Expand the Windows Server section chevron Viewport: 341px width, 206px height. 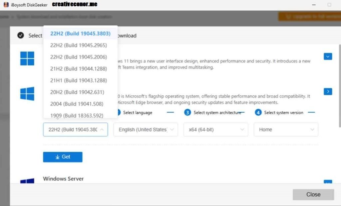click(328, 182)
